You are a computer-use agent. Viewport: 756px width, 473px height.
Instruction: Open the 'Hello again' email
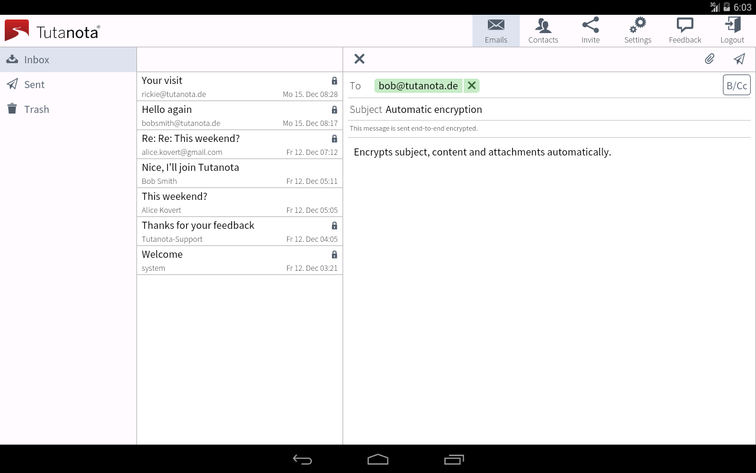[240, 115]
